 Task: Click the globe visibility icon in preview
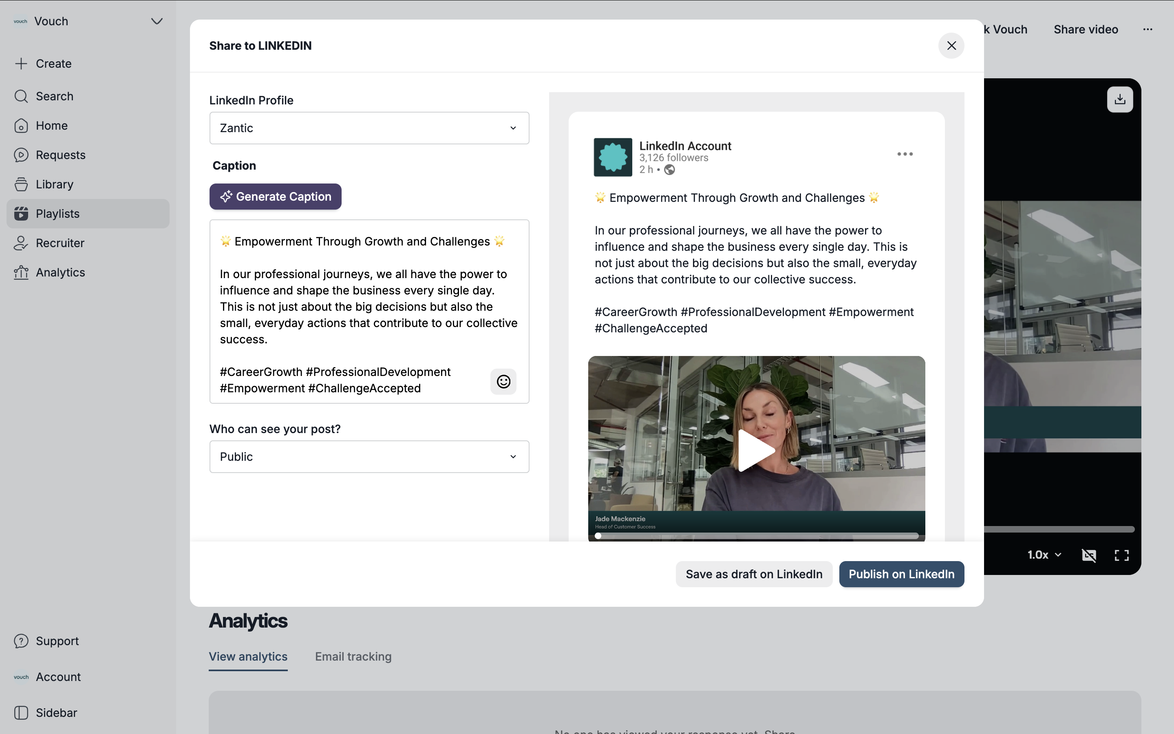click(669, 169)
